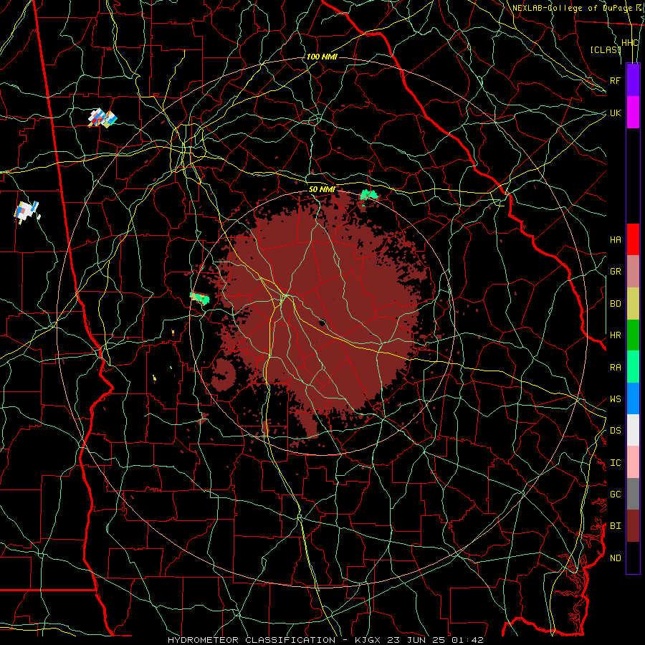645x645 pixels.
Task: Click the green rain echo west of the biological blob
Action: pos(199,297)
